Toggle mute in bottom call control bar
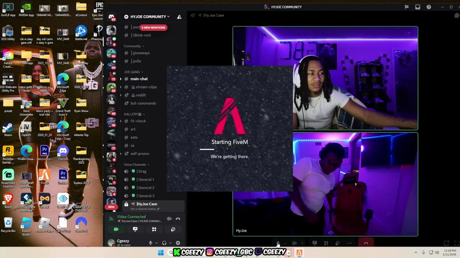460x258 pixels. pyautogui.click(x=277, y=243)
